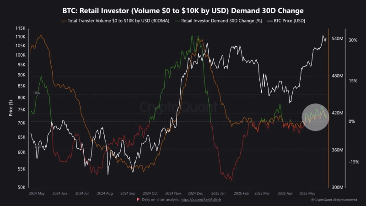366x206 pixels.
Task: Click the green Retail Investor Demand legend line
Action: click(178, 21)
